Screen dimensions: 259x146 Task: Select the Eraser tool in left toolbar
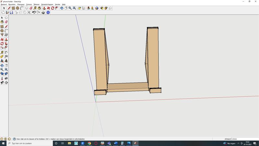click(6, 22)
